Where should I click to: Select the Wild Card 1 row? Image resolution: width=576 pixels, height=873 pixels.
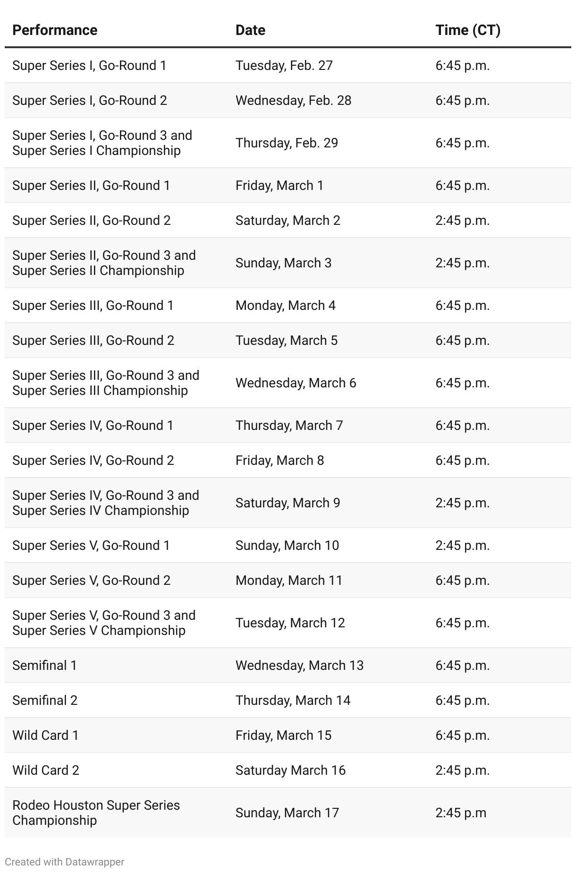pos(288,735)
